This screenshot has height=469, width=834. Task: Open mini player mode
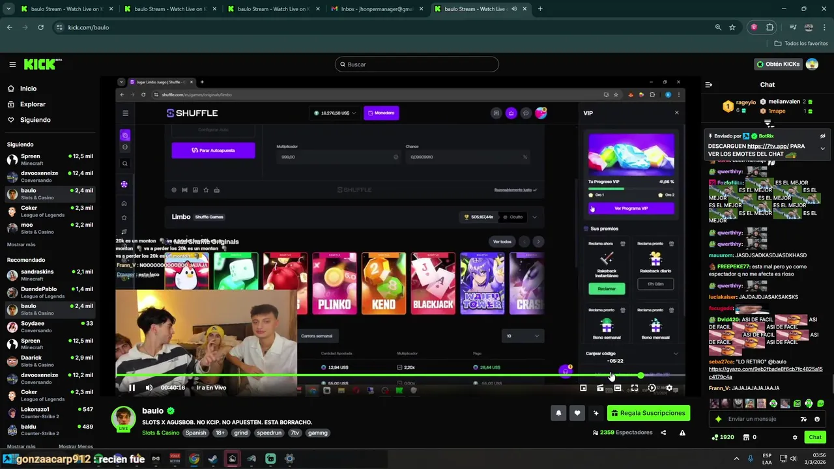coord(583,388)
